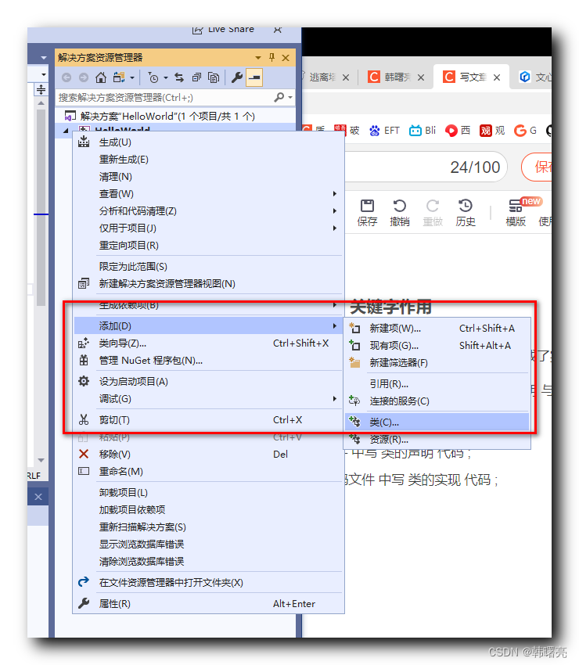Select 连接的服务(C) in the submenu
The height and width of the screenshot is (665, 579).
tap(437, 401)
